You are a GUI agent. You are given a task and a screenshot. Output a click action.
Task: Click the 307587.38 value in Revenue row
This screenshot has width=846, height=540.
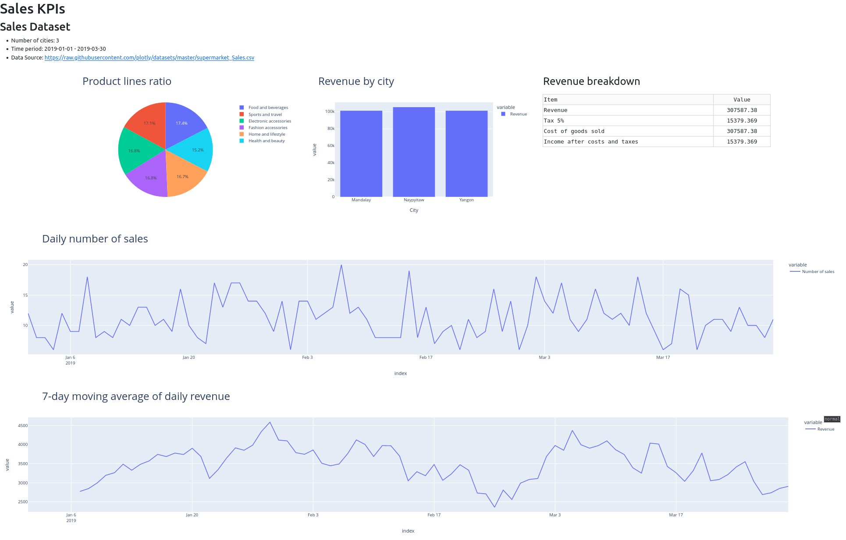click(x=742, y=110)
